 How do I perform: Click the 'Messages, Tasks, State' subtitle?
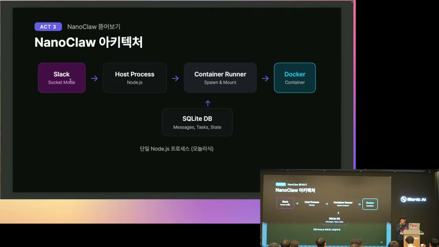[197, 127]
